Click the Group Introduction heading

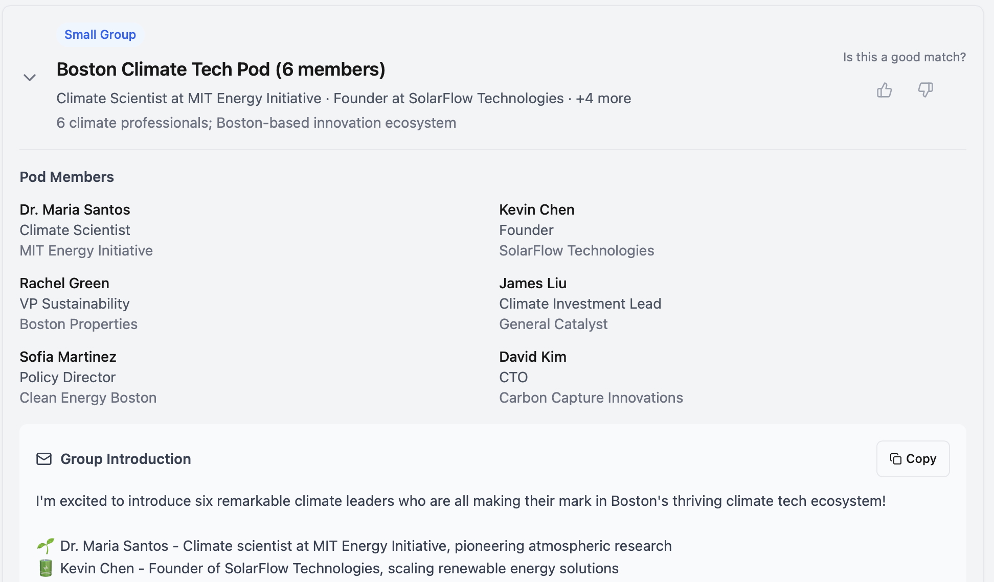tap(125, 459)
